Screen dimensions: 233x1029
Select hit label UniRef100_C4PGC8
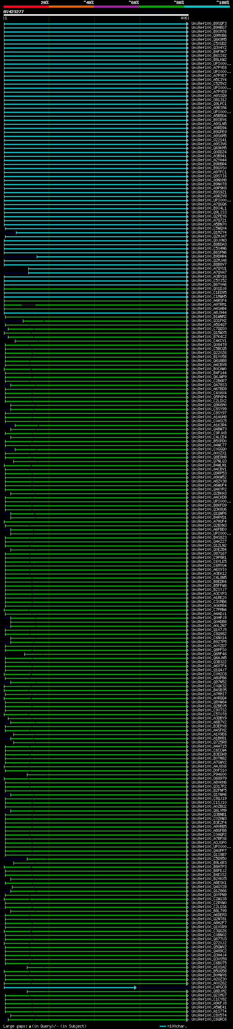click(209, 987)
